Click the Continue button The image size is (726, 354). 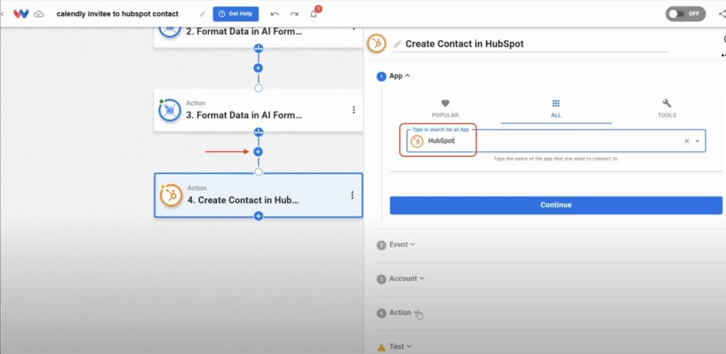556,205
